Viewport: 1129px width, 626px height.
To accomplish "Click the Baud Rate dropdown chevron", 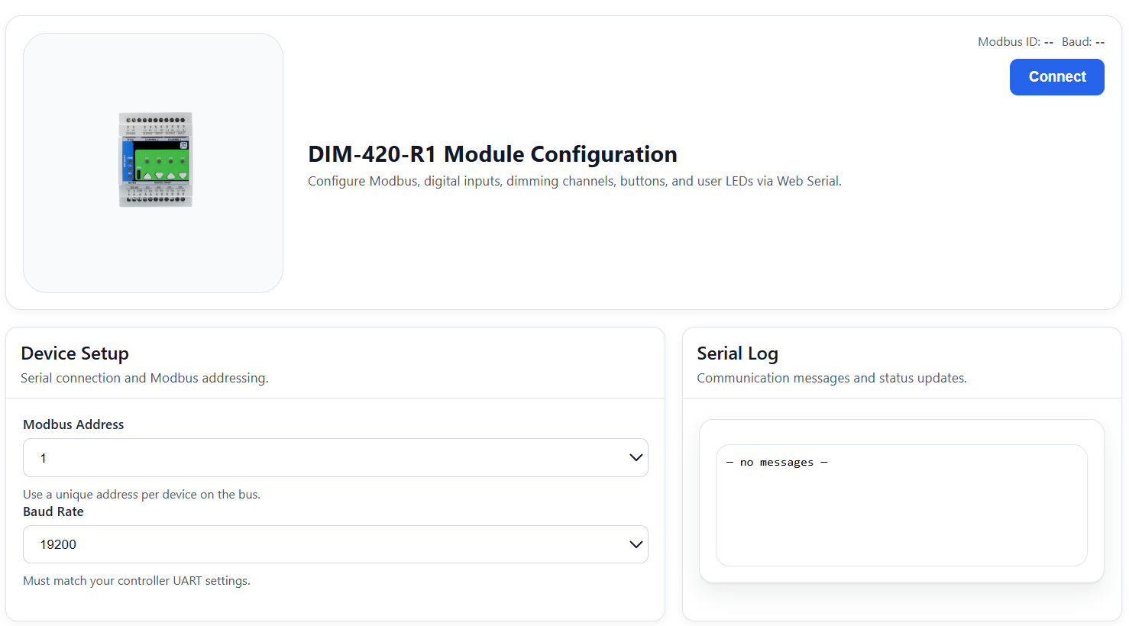I will (635, 544).
